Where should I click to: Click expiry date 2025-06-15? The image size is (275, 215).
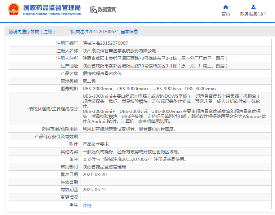click(95, 189)
